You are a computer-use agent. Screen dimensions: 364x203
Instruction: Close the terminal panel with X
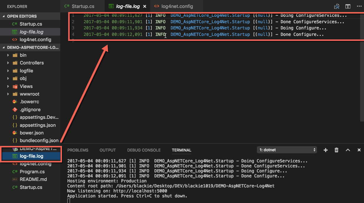tap(359, 150)
